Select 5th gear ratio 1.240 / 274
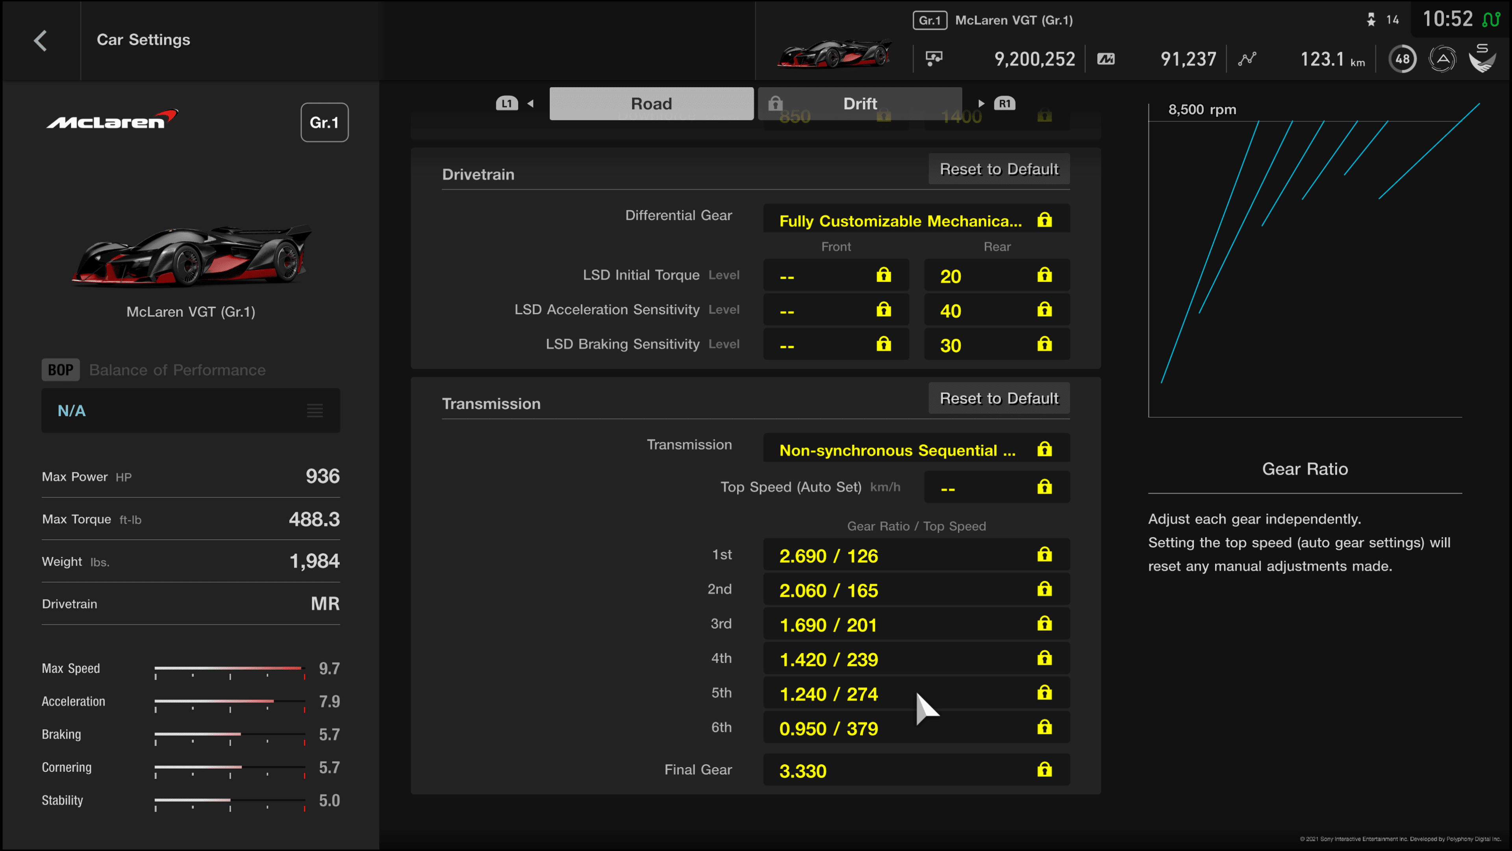The height and width of the screenshot is (851, 1512). (x=916, y=693)
